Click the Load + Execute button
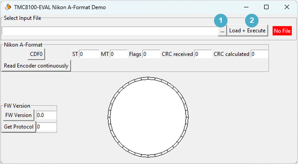Image resolution: width=298 pixels, height=164 pixels. [248, 31]
